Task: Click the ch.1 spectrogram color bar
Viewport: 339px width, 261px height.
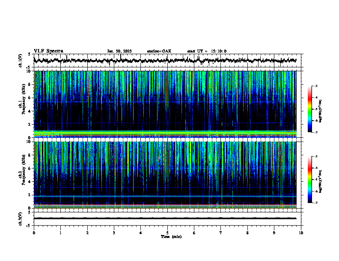Action: 310,109
